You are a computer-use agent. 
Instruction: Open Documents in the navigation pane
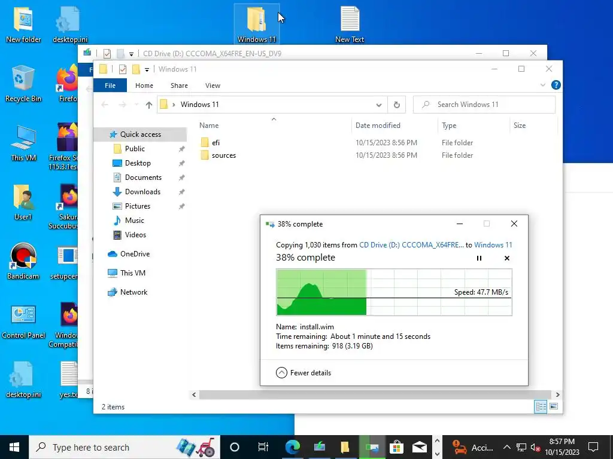click(143, 178)
